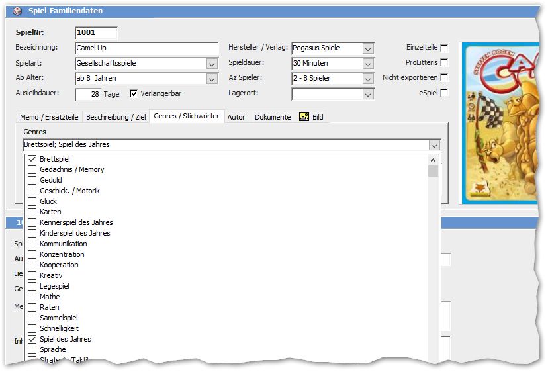Click the picture icon on the Bild tab
Image resolution: width=548 pixels, height=372 pixels.
(304, 116)
